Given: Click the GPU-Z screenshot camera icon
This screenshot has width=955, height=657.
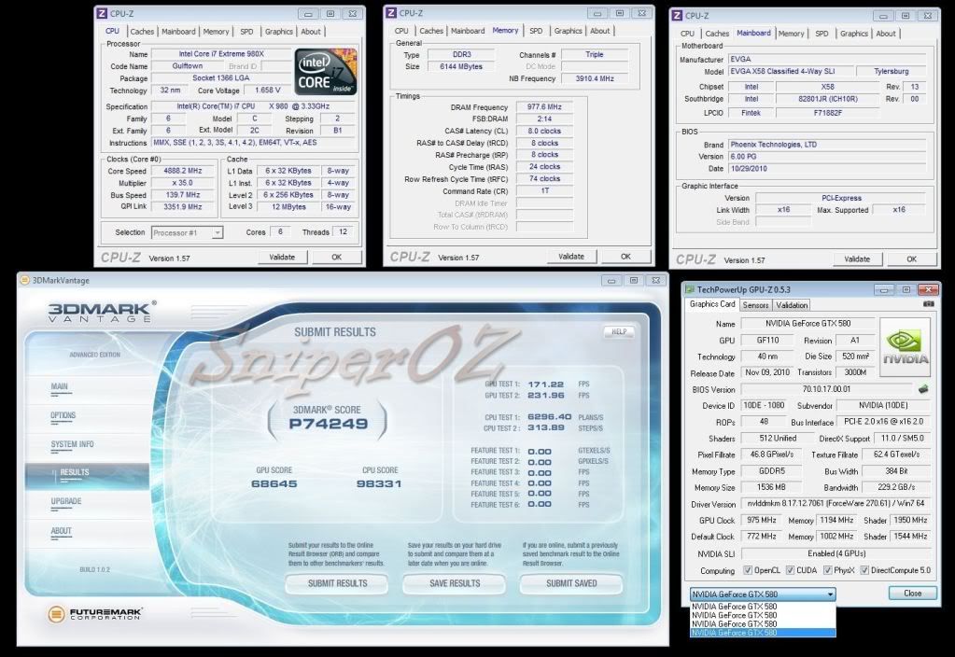Looking at the screenshot, I should 928,304.
